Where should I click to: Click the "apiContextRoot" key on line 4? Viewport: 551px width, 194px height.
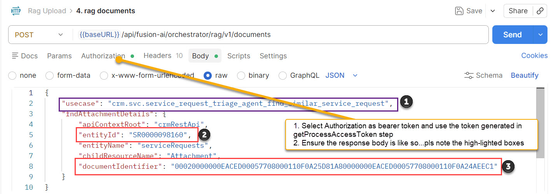click(112, 124)
